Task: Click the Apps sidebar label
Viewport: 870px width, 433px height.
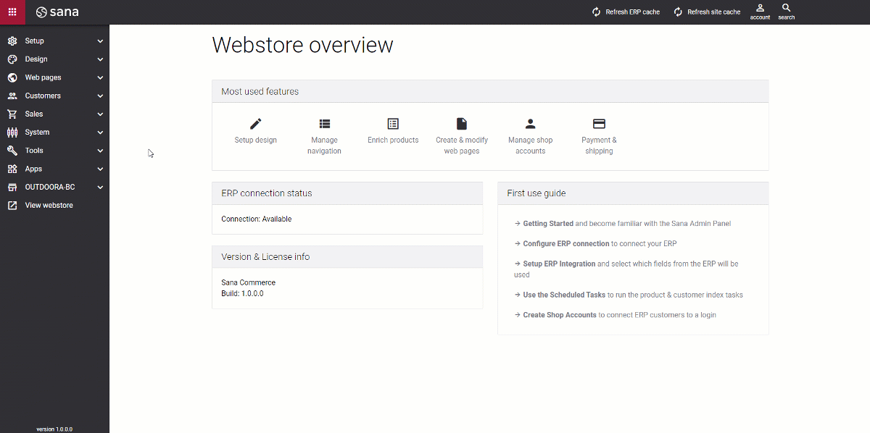Action: coord(33,169)
